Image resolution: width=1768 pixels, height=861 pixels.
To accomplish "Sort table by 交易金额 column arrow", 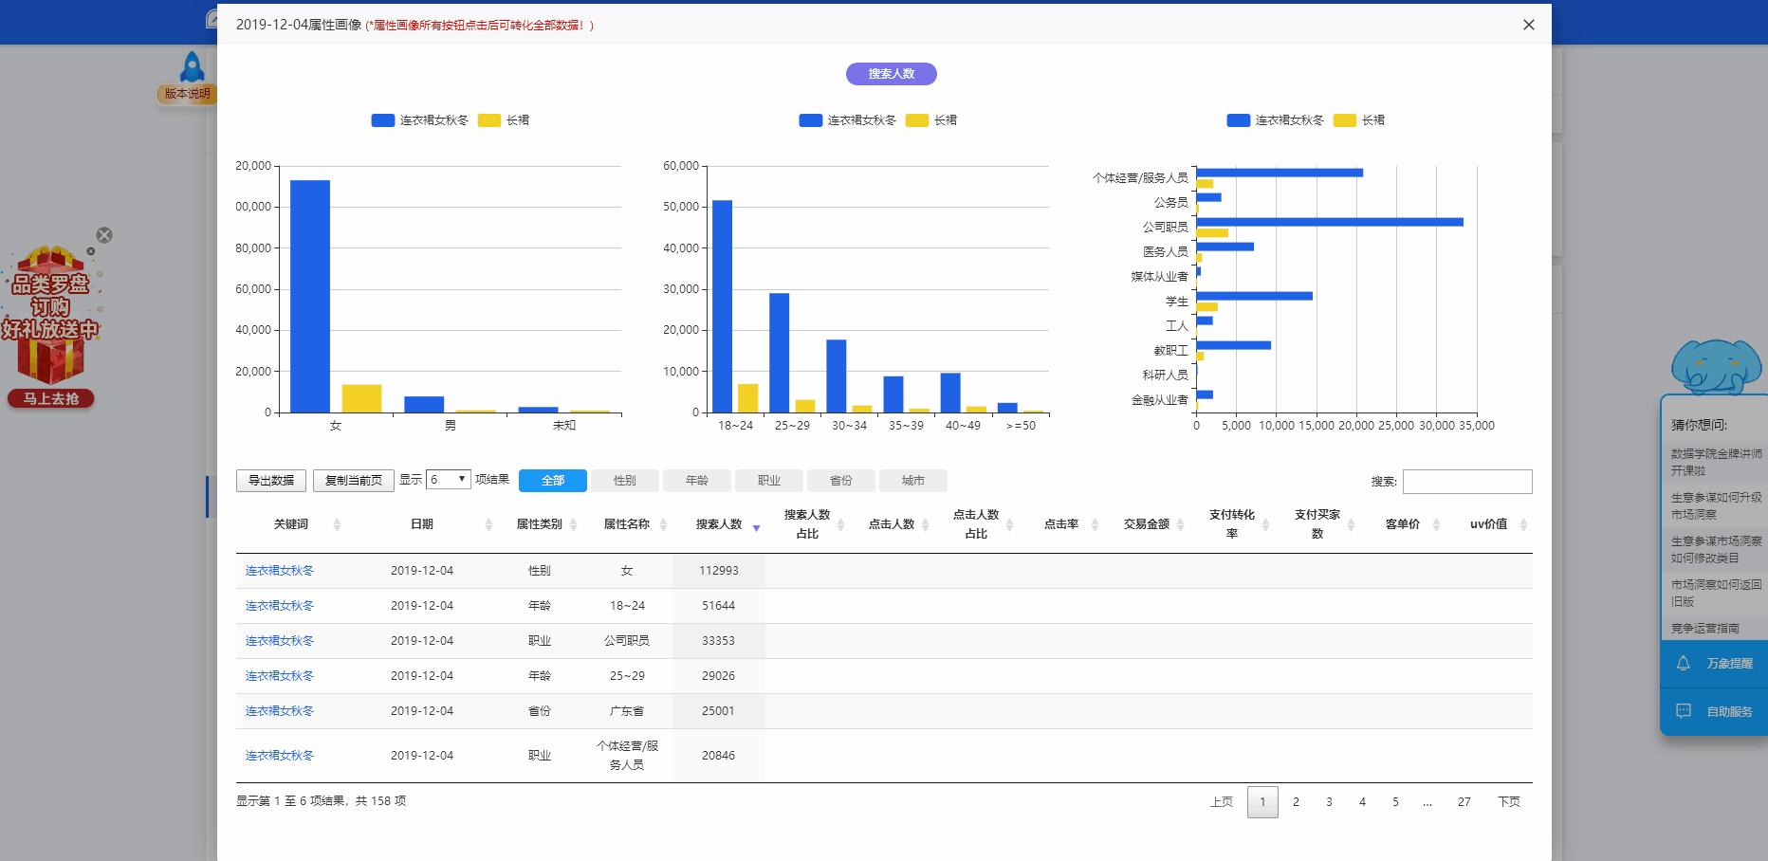I will click(1181, 523).
